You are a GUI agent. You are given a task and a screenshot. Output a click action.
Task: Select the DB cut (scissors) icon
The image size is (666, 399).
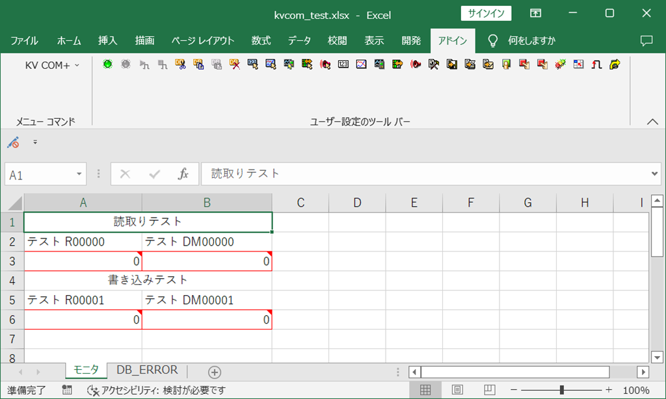(x=181, y=64)
